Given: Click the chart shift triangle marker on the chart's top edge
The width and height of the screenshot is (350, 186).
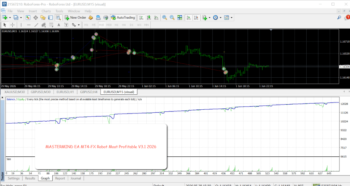Looking at the screenshot, I should pos(271,30).
